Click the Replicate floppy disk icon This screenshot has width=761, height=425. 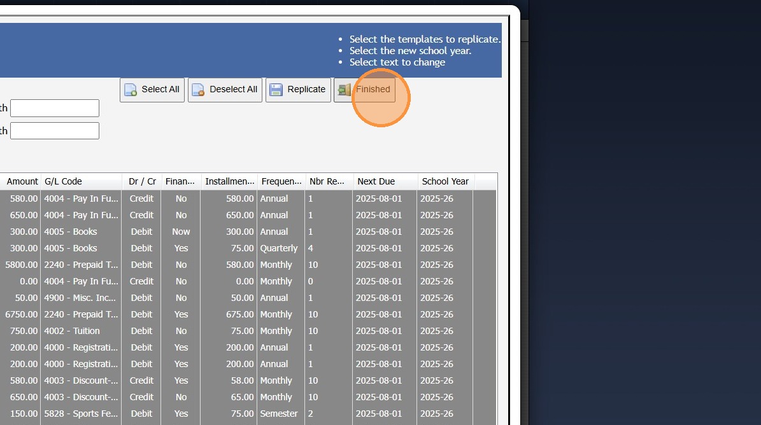point(276,90)
